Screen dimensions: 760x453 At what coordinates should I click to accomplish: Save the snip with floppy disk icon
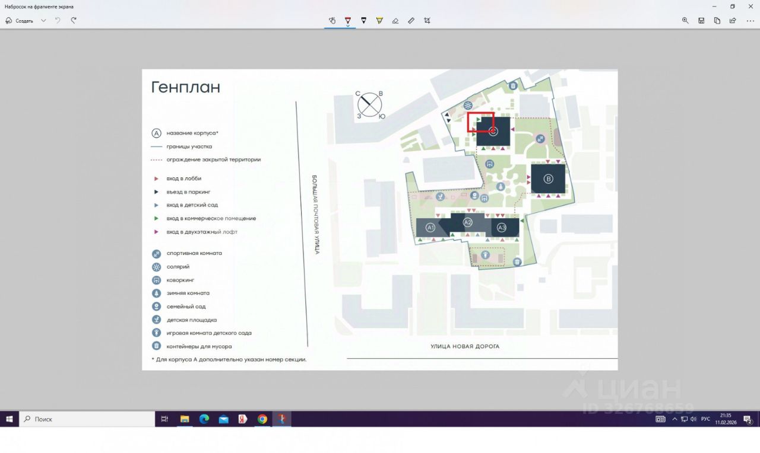click(x=701, y=20)
